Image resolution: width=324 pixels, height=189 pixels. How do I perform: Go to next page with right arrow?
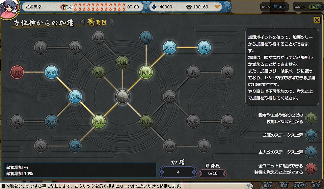coord(113,22)
